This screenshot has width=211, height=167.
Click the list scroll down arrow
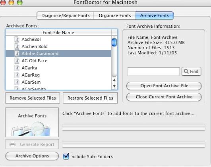[x=114, y=86]
